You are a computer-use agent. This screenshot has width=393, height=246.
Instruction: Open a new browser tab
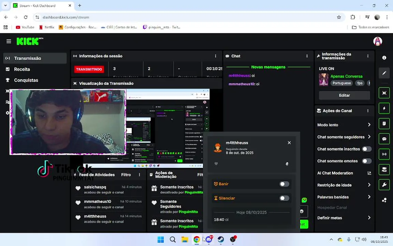tap(80, 5)
